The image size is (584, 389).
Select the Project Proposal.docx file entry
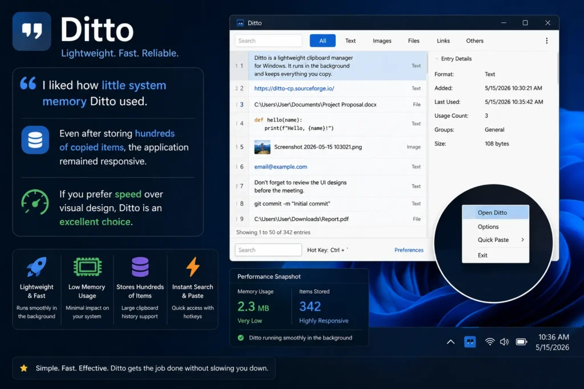(x=328, y=104)
